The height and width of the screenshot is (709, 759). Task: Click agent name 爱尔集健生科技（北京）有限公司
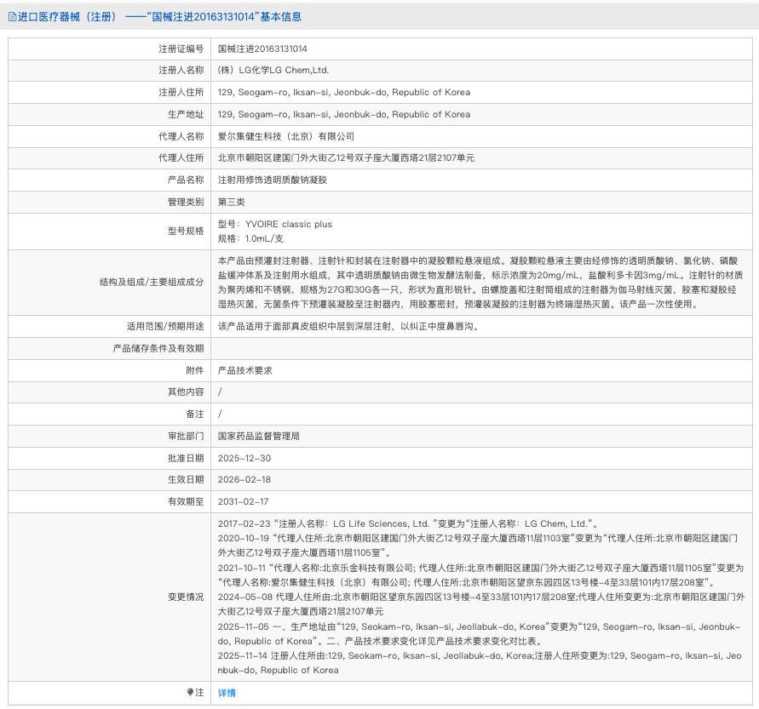285,136
